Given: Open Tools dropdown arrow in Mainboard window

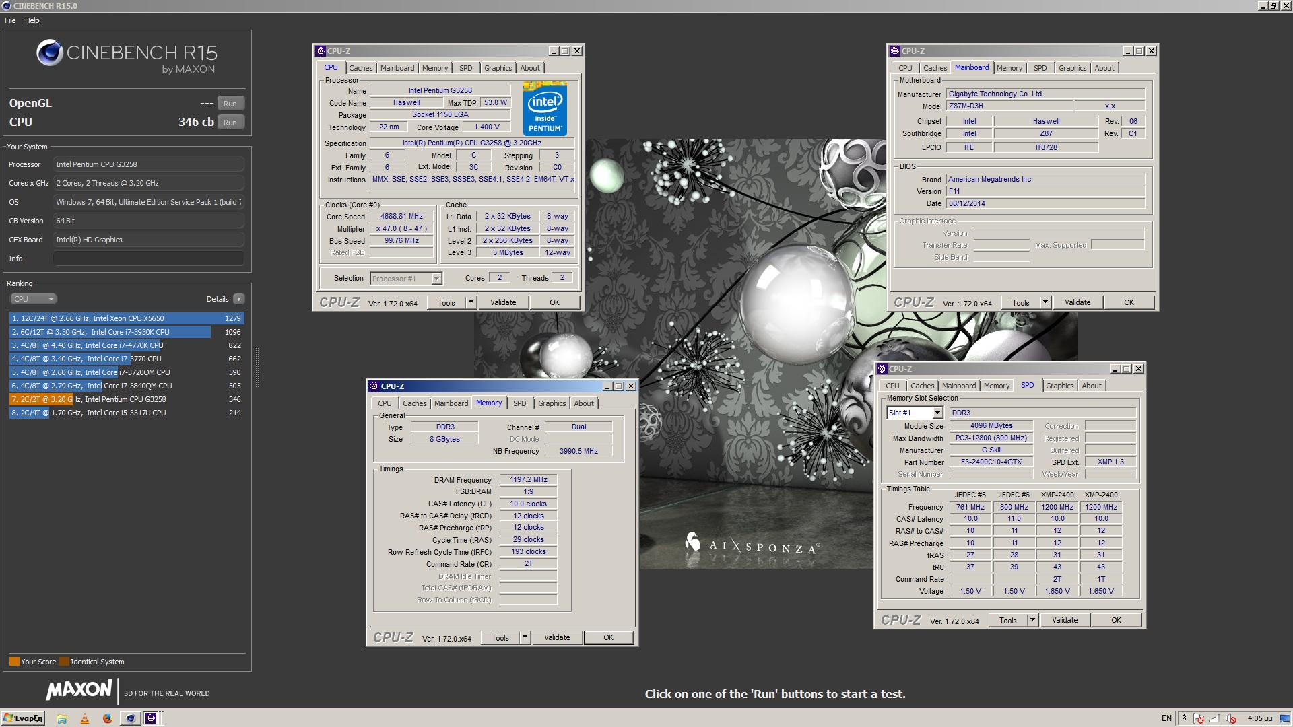Looking at the screenshot, I should tap(1045, 303).
